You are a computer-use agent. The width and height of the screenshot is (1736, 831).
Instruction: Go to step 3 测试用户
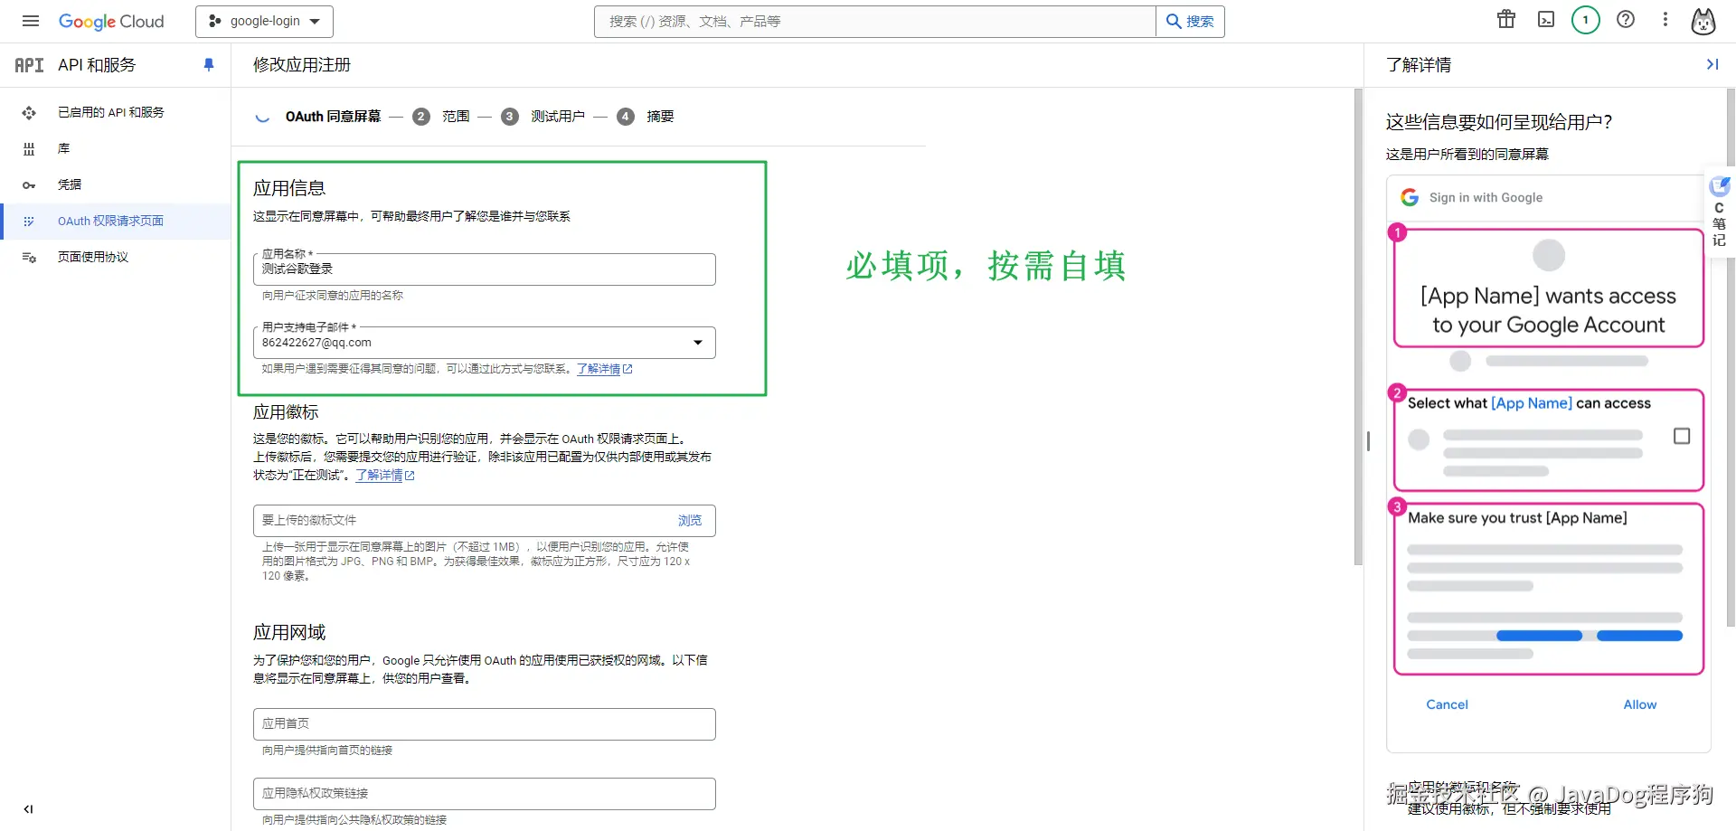click(x=543, y=116)
